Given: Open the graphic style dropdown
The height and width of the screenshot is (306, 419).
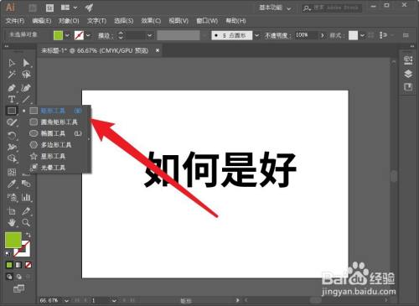Looking at the screenshot, I should coord(362,35).
